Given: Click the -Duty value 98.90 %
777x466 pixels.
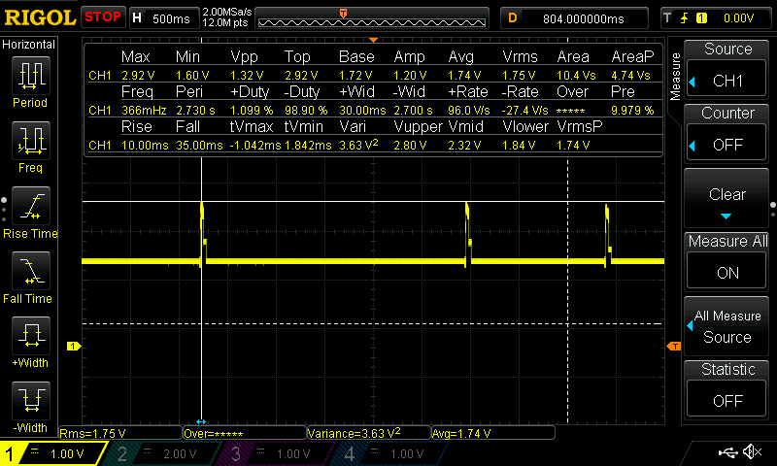Looking at the screenshot, I should (306, 111).
